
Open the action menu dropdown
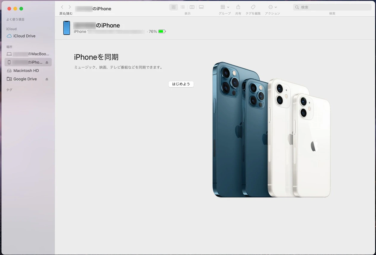point(272,7)
